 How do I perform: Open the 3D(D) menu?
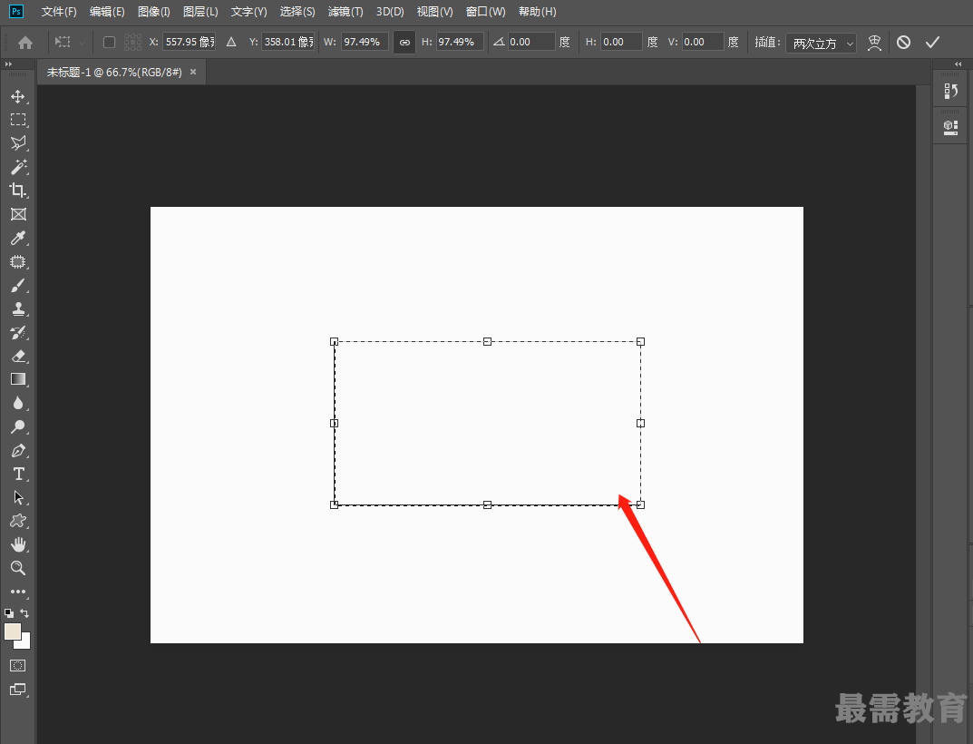[390, 12]
